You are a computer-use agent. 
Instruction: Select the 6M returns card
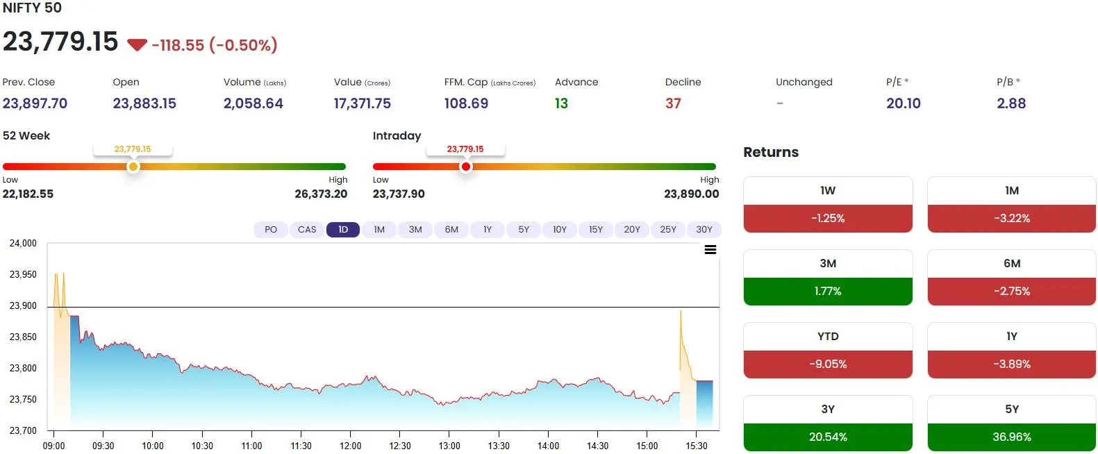pos(1012,278)
